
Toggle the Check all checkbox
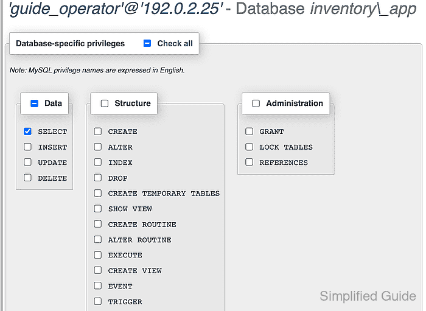pos(147,43)
